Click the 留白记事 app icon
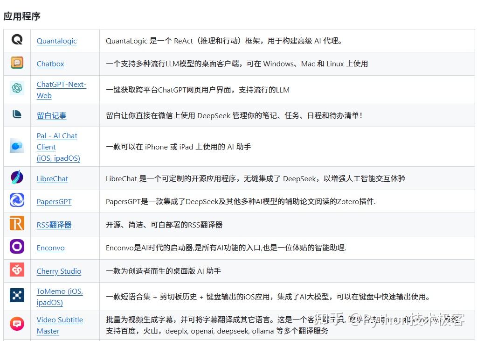Image resolution: width=477 pixels, height=341 pixels. pos(17,114)
